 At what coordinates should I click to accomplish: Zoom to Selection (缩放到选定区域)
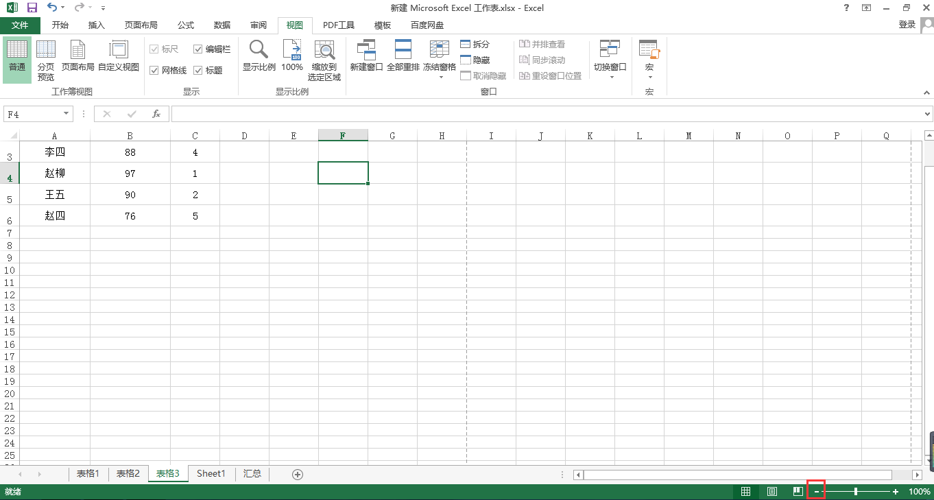point(324,60)
